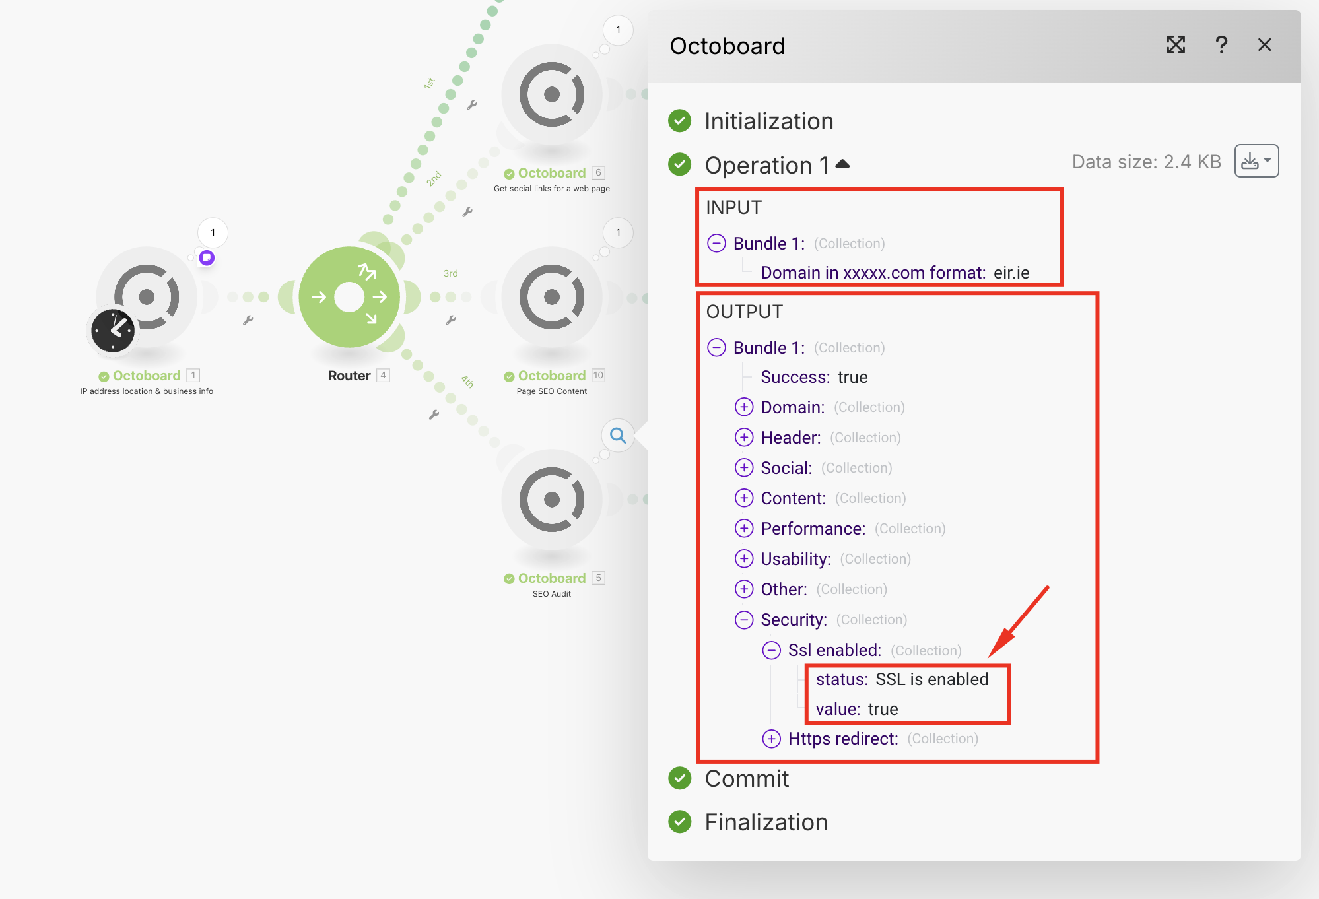Open the download output bundles dropdown

[x=1256, y=161]
